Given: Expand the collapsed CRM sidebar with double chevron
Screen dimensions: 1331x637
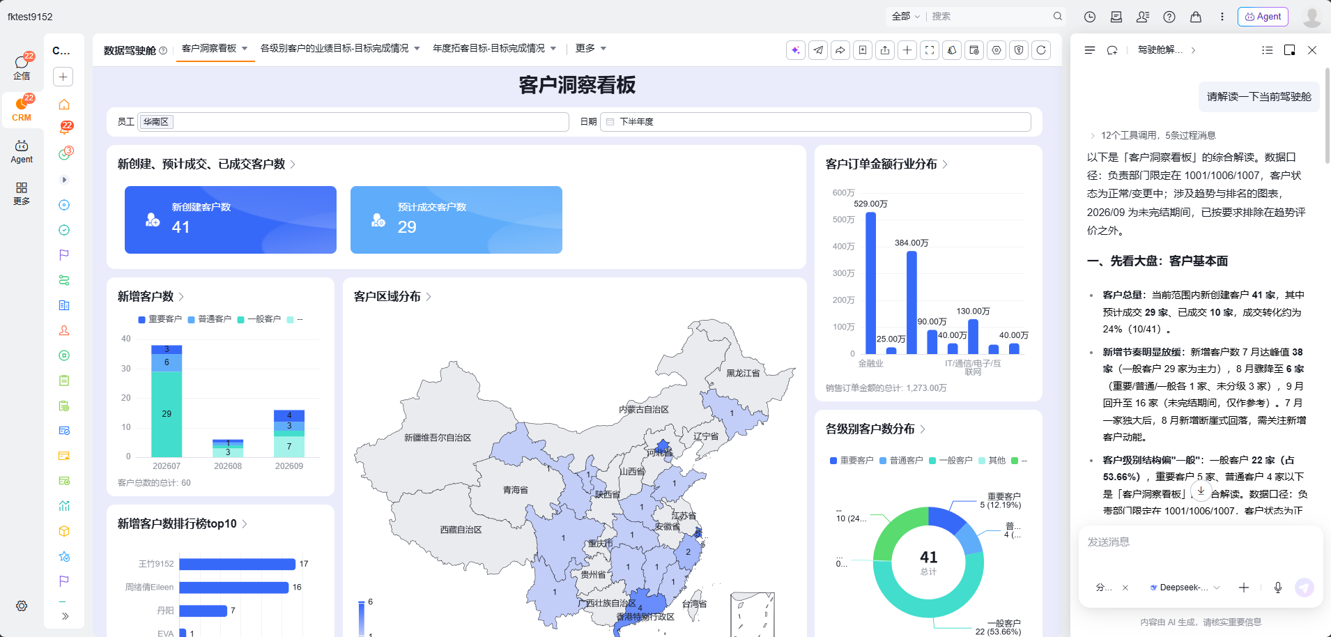Looking at the screenshot, I should coord(65,616).
